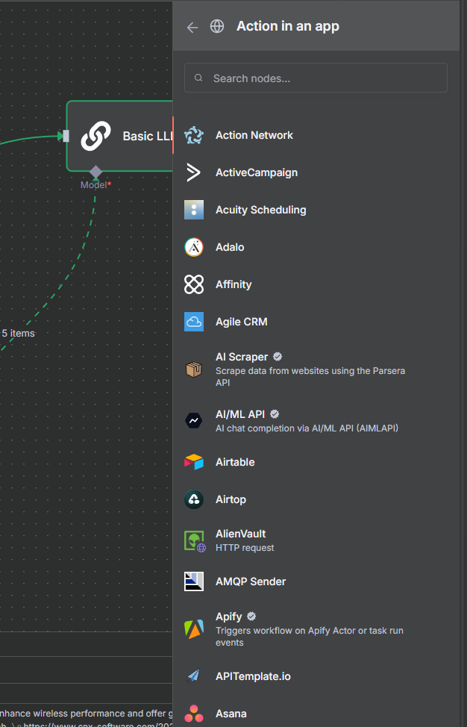Pick the AlienVault node title
This screenshot has height=727, width=467.
(240, 534)
